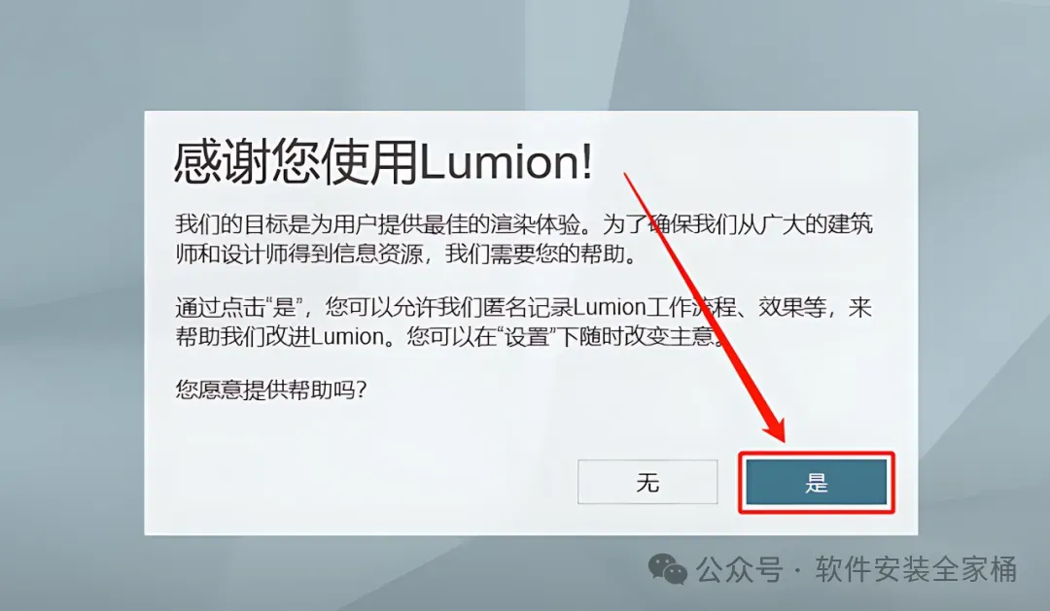Click the paragraph starting with 通过点击
The height and width of the screenshot is (611, 1050).
coord(524,322)
